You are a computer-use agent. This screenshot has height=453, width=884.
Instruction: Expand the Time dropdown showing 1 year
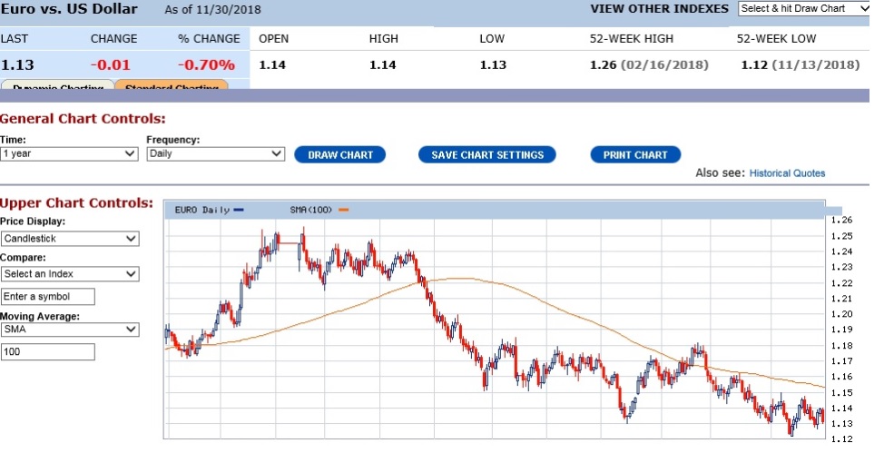69,154
